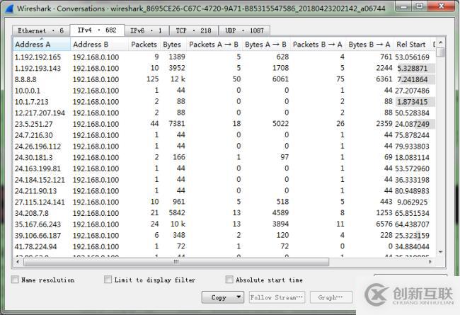Enable the Name resolution checkbox
Viewport: 460px width, 315px height.
(15, 280)
